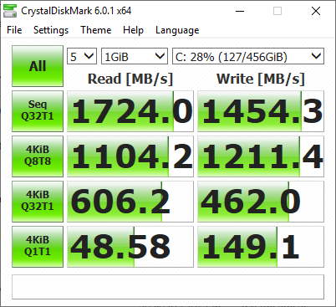Run all benchmarks with the All button
336x307 pixels.
38,66
